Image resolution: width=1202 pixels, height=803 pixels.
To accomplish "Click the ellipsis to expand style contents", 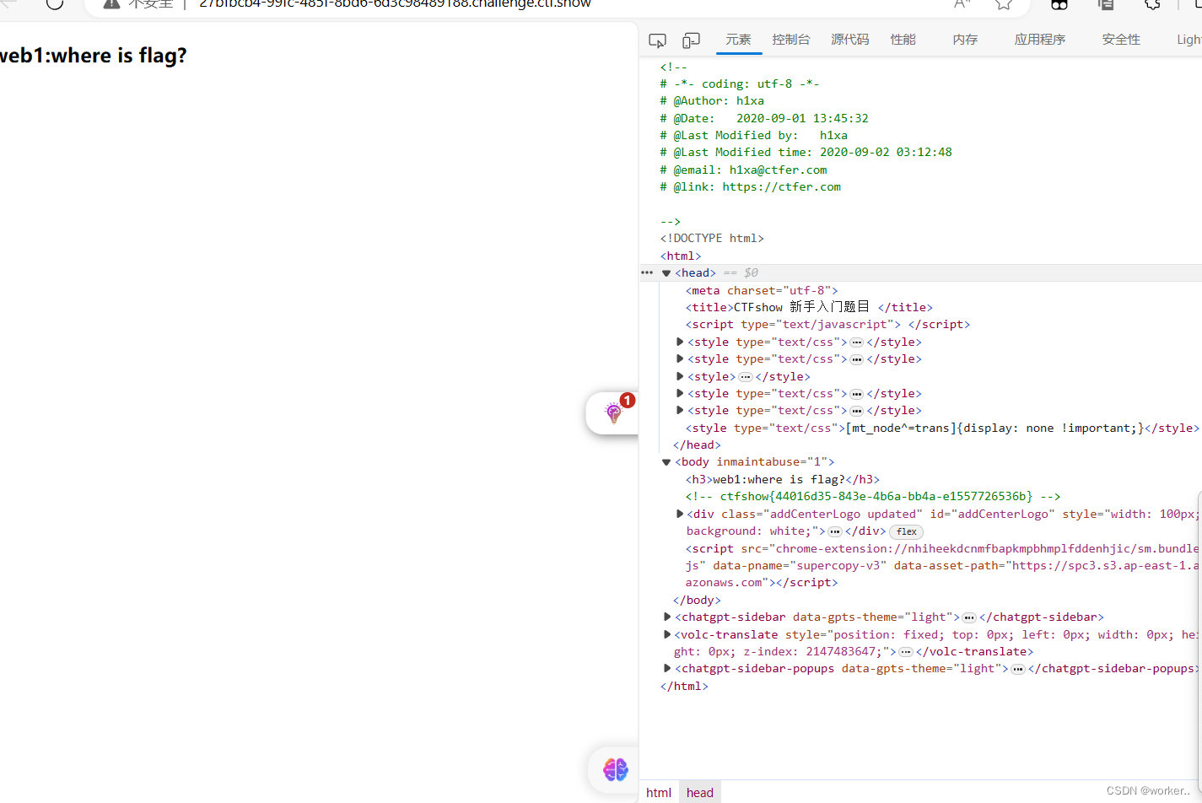I will [x=856, y=342].
